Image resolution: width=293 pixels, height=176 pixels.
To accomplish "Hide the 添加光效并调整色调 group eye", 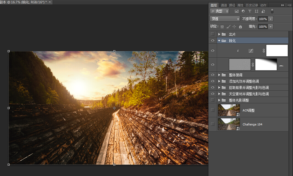I will pyautogui.click(x=213, y=81).
